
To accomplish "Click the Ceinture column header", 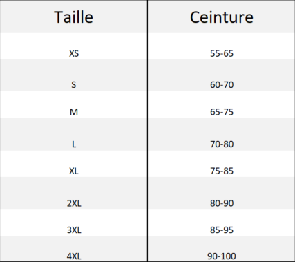I will pos(222,17).
